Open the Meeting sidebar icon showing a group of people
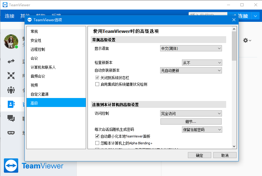Viewport: 262px width, 176px height. coord(11,90)
